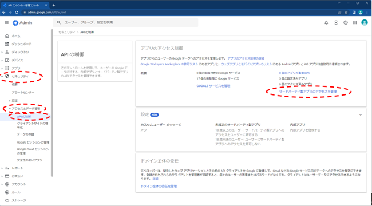Open the tasks hourglass icon
Screen dimensions: 372x206
point(336,23)
